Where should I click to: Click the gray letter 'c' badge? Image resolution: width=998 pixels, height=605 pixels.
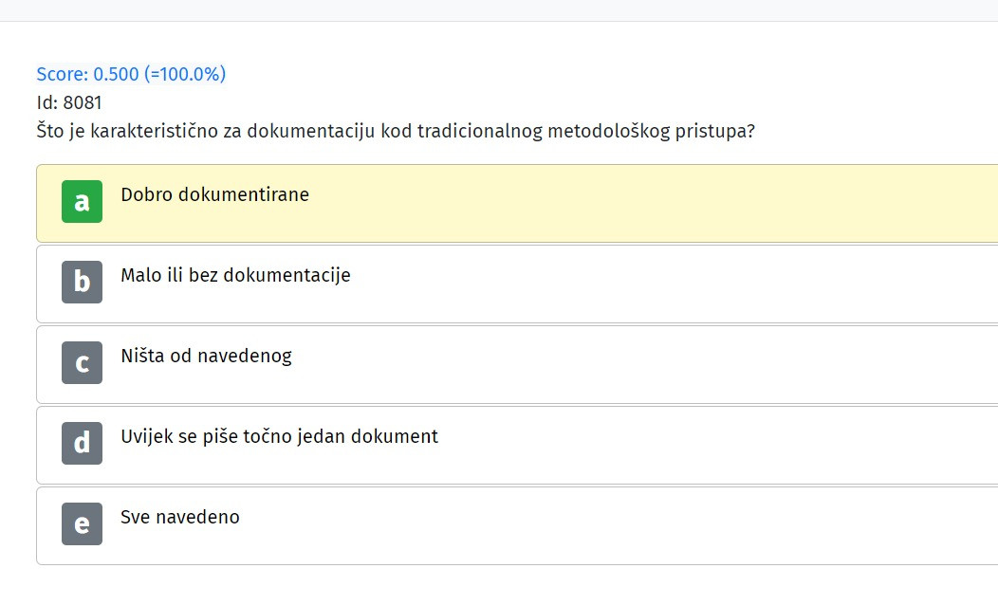coord(82,362)
